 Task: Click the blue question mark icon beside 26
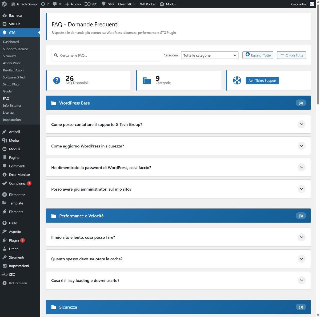[57, 80]
